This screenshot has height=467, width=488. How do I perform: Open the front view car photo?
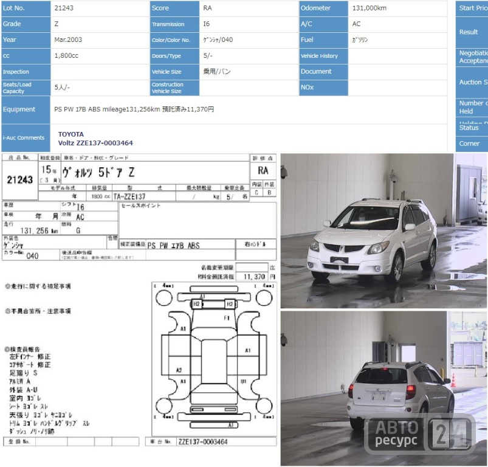pos(384,230)
